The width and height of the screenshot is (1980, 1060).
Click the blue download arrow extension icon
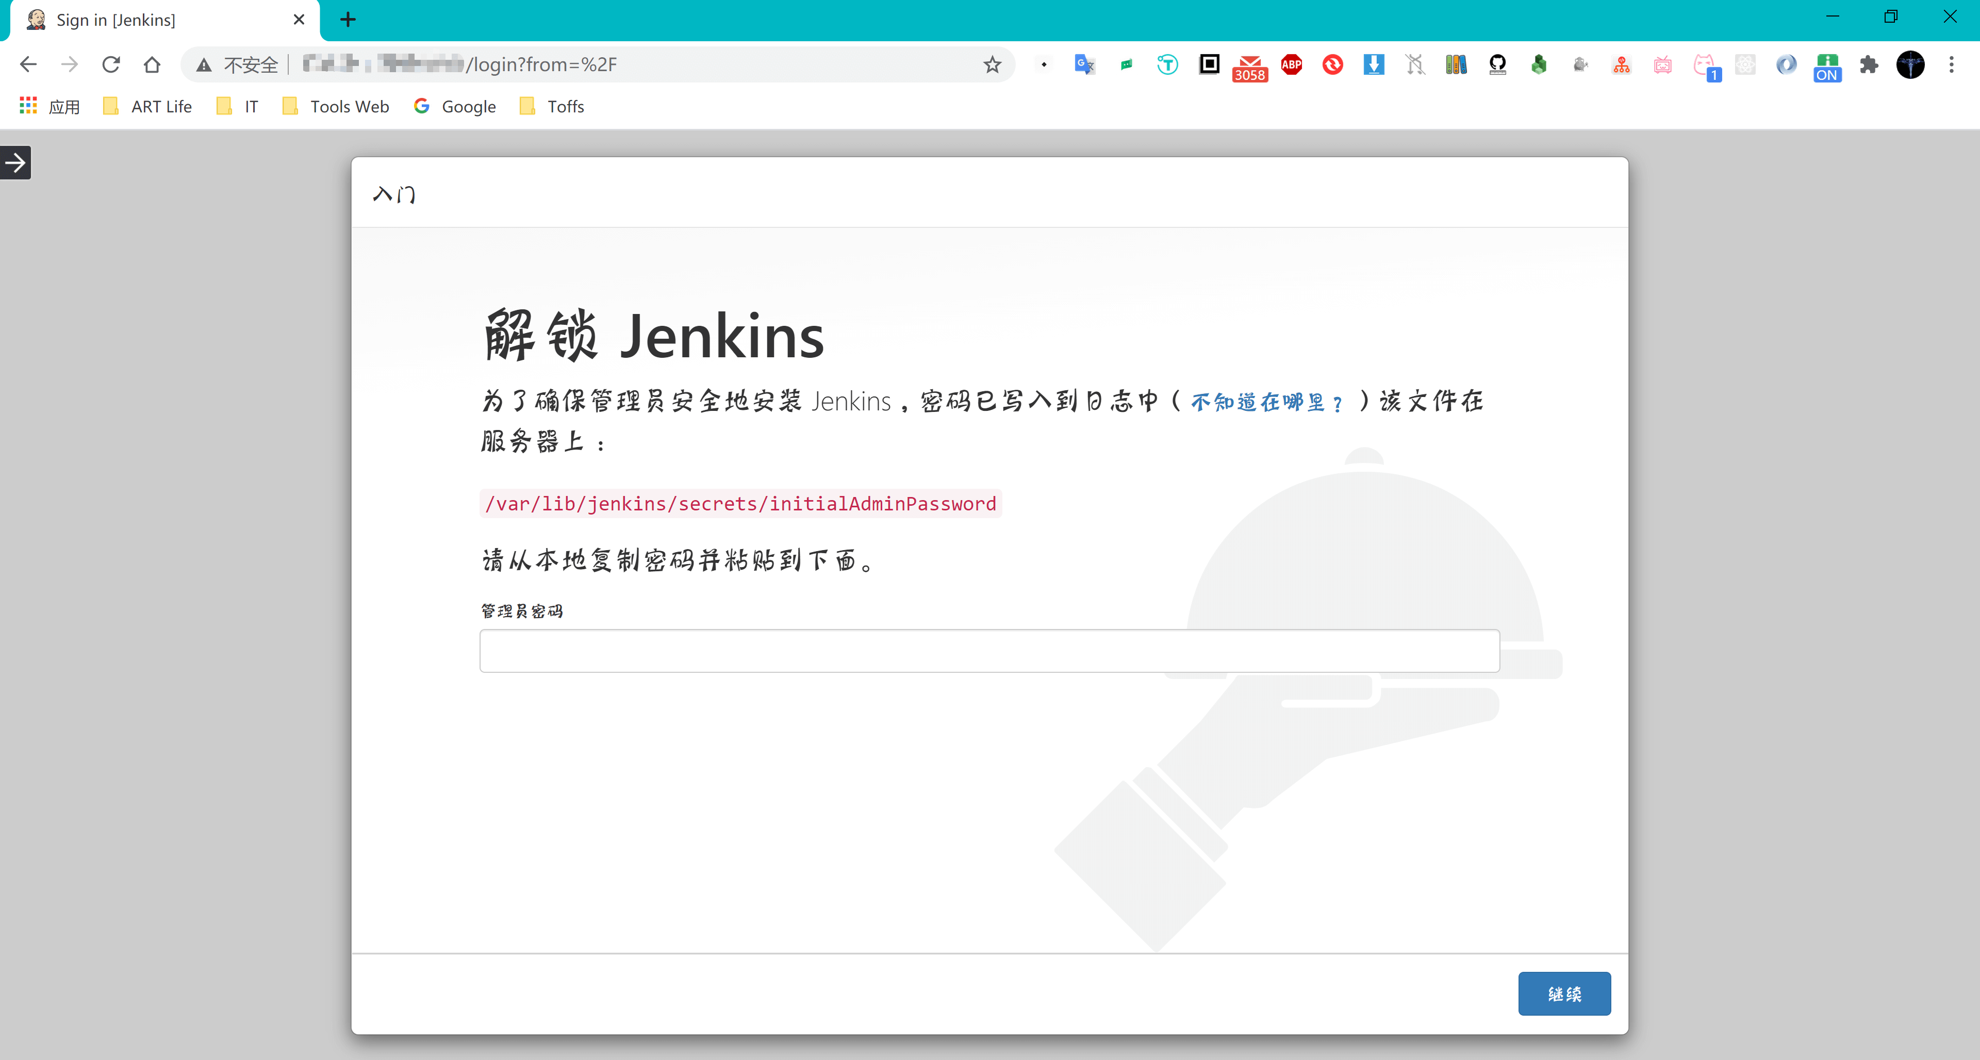point(1374,64)
